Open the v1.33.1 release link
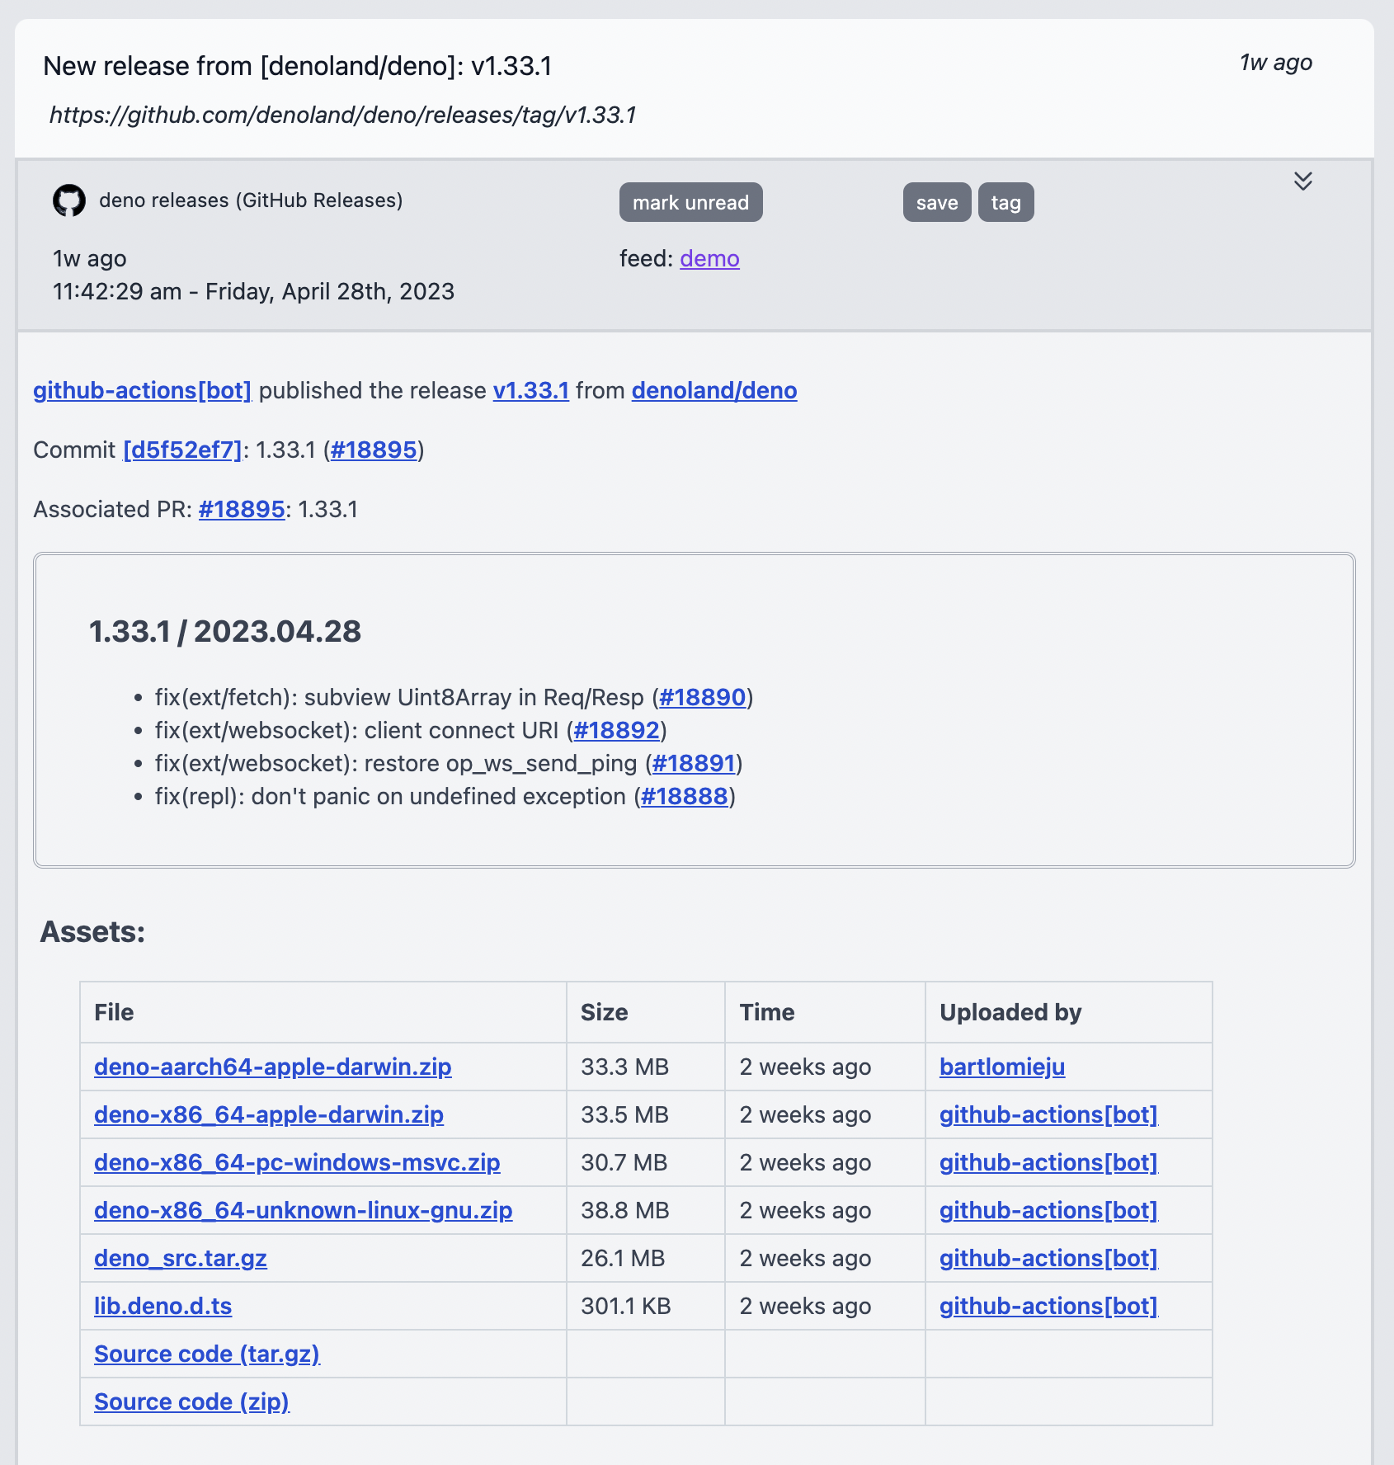 point(531,390)
